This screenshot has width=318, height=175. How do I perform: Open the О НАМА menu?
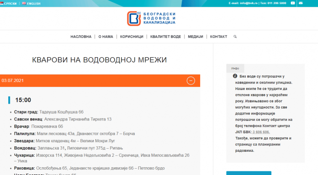(106, 36)
